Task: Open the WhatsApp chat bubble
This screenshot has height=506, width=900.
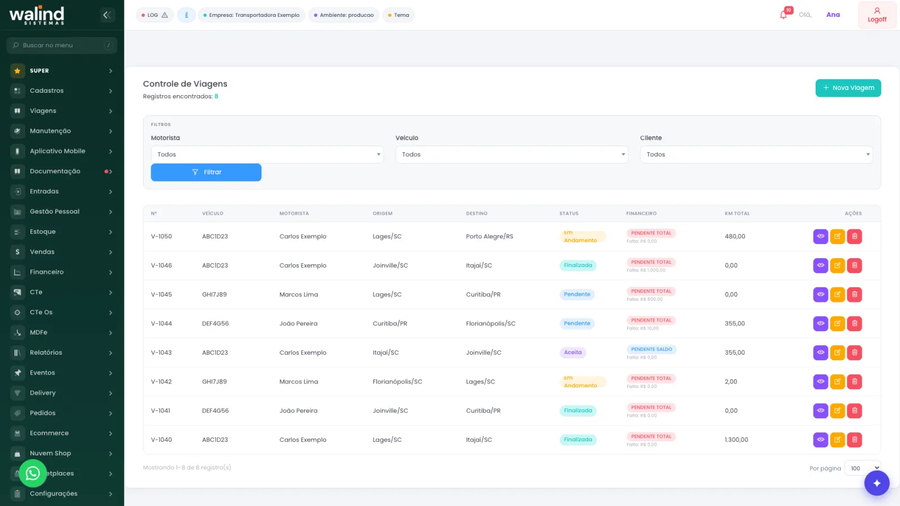Action: [x=33, y=473]
